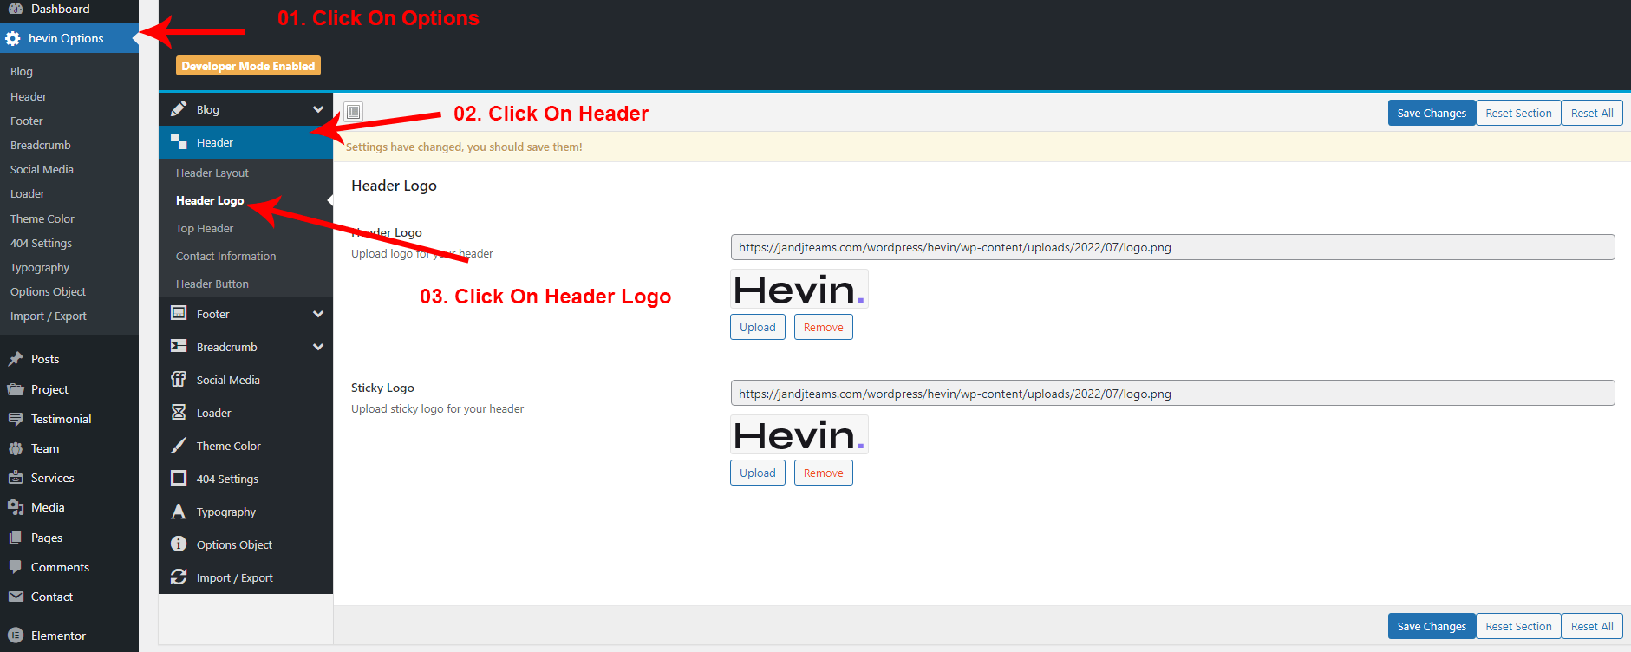The height and width of the screenshot is (652, 1631).
Task: Click the Theme Color brush icon
Action: point(179,446)
